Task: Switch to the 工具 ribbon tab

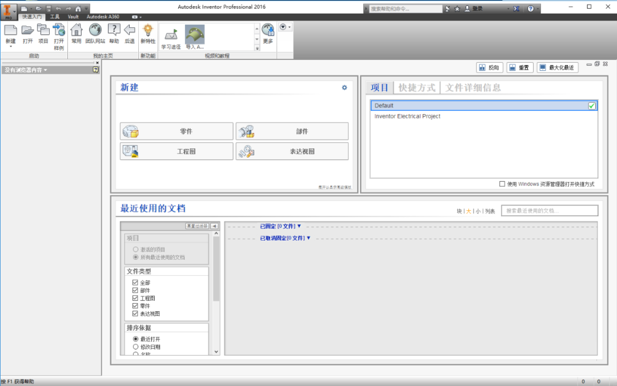Action: [55, 17]
